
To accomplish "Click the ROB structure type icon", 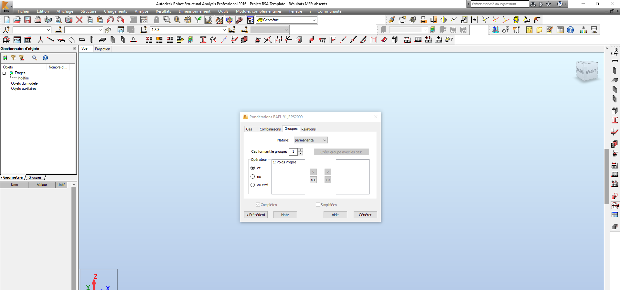I will (27, 40).
